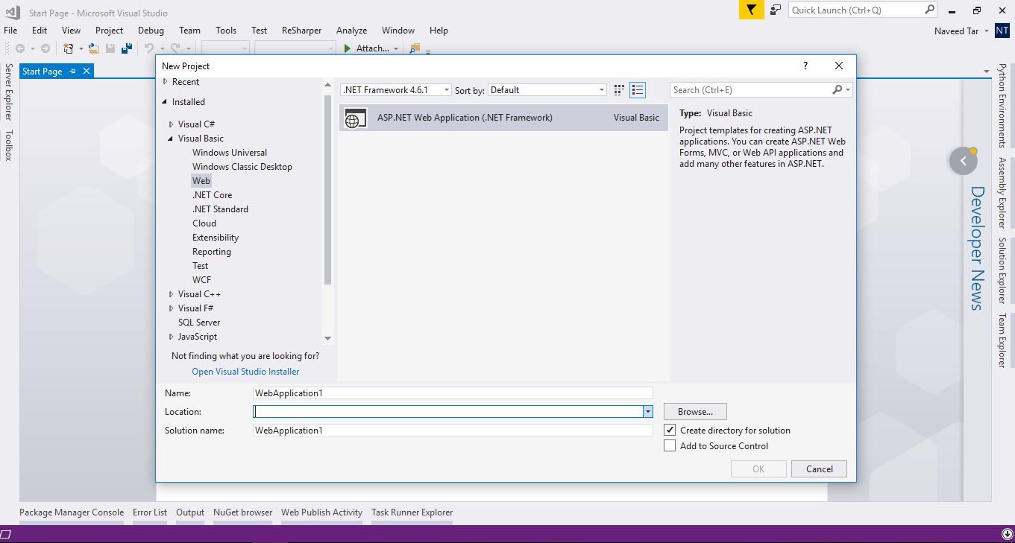Click the Undo toolbar icon
This screenshot has height=543, width=1015.
point(148,48)
